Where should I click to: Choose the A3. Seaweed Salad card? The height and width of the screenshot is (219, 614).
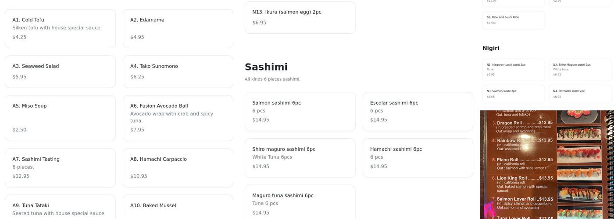click(x=60, y=71)
